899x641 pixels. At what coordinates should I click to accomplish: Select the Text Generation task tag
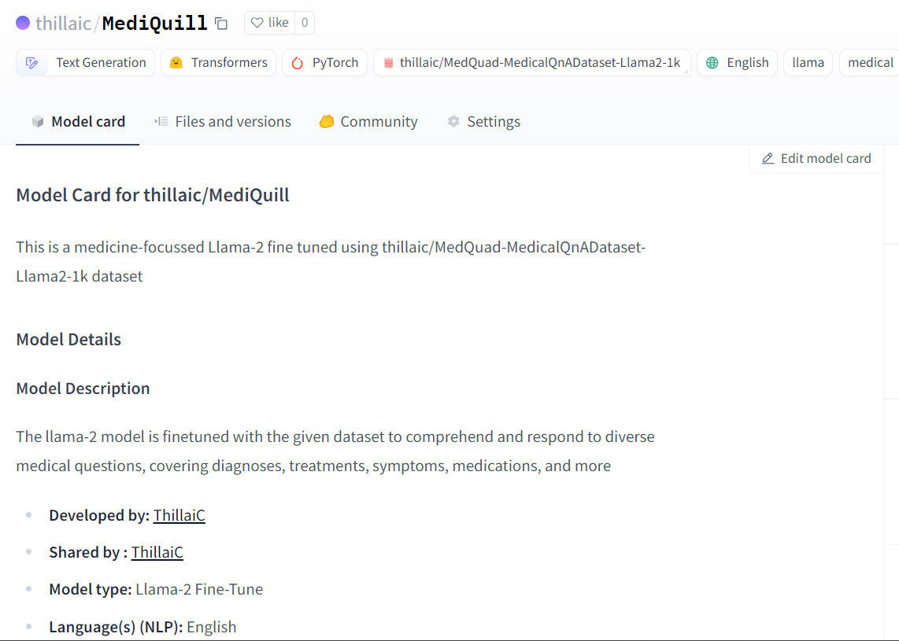[x=86, y=62]
